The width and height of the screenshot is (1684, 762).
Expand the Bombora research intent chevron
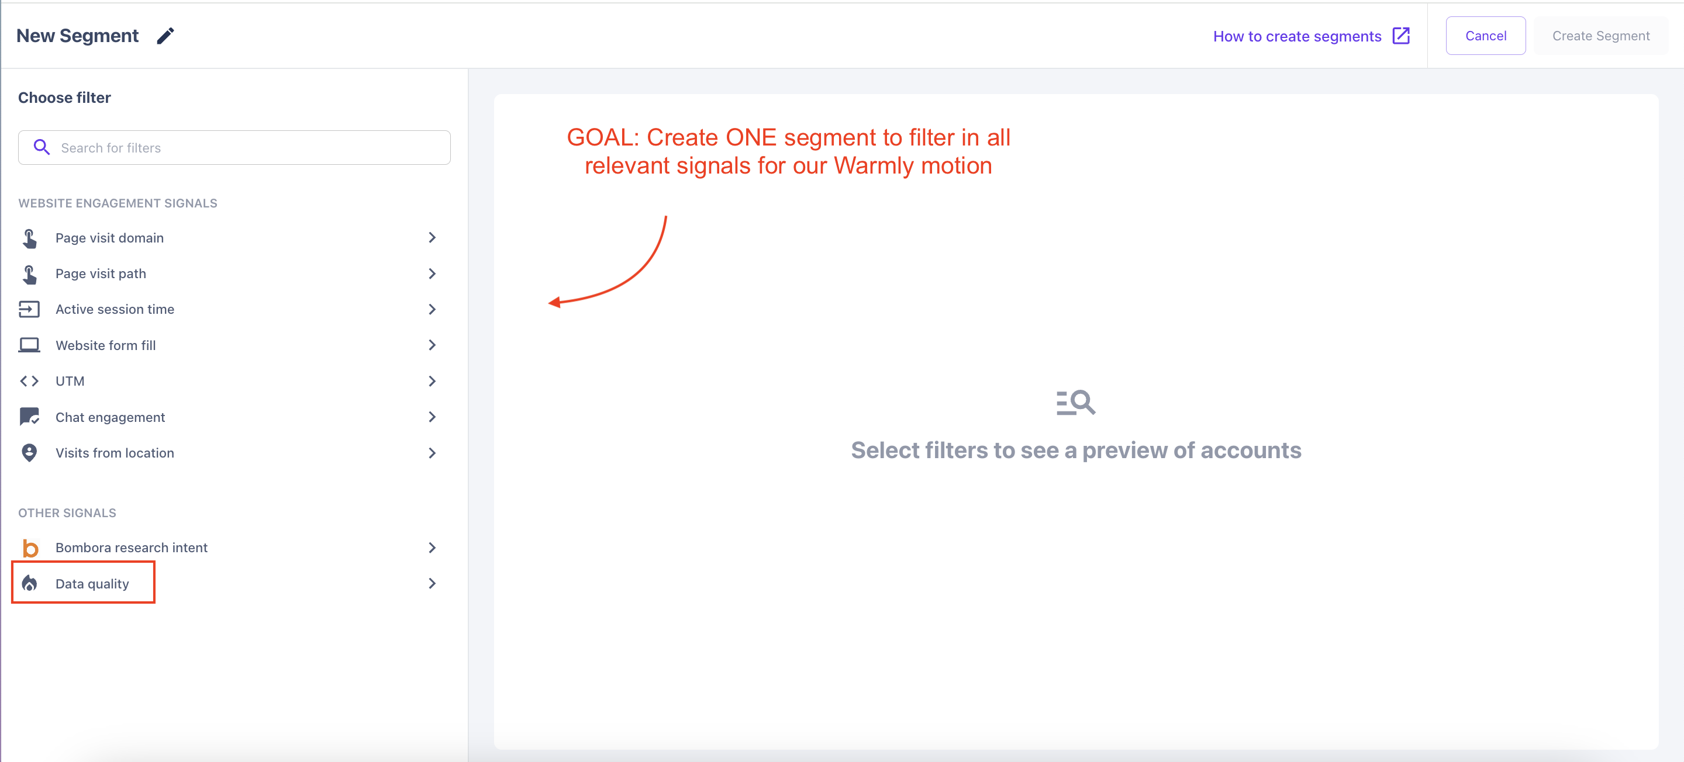pyautogui.click(x=432, y=548)
